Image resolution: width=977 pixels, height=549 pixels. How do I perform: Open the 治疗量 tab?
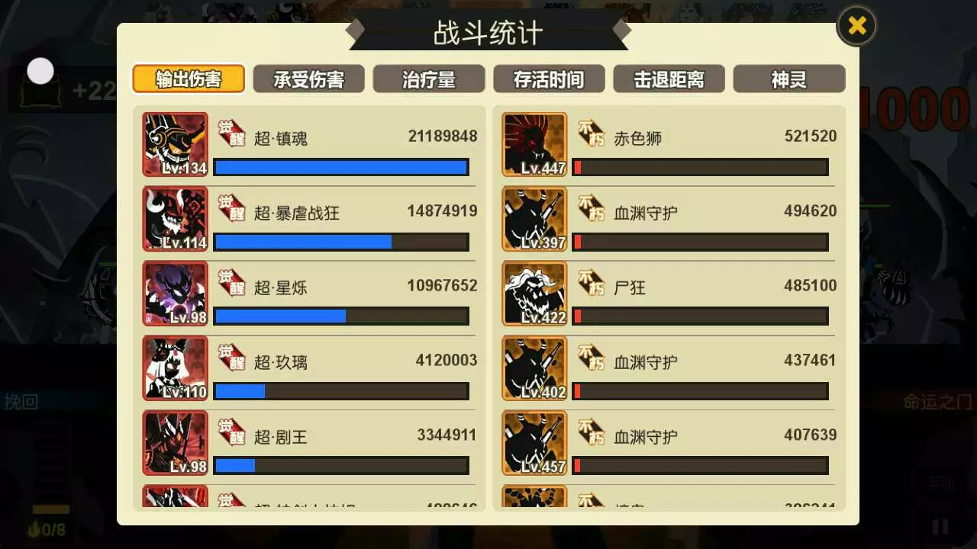pos(428,79)
